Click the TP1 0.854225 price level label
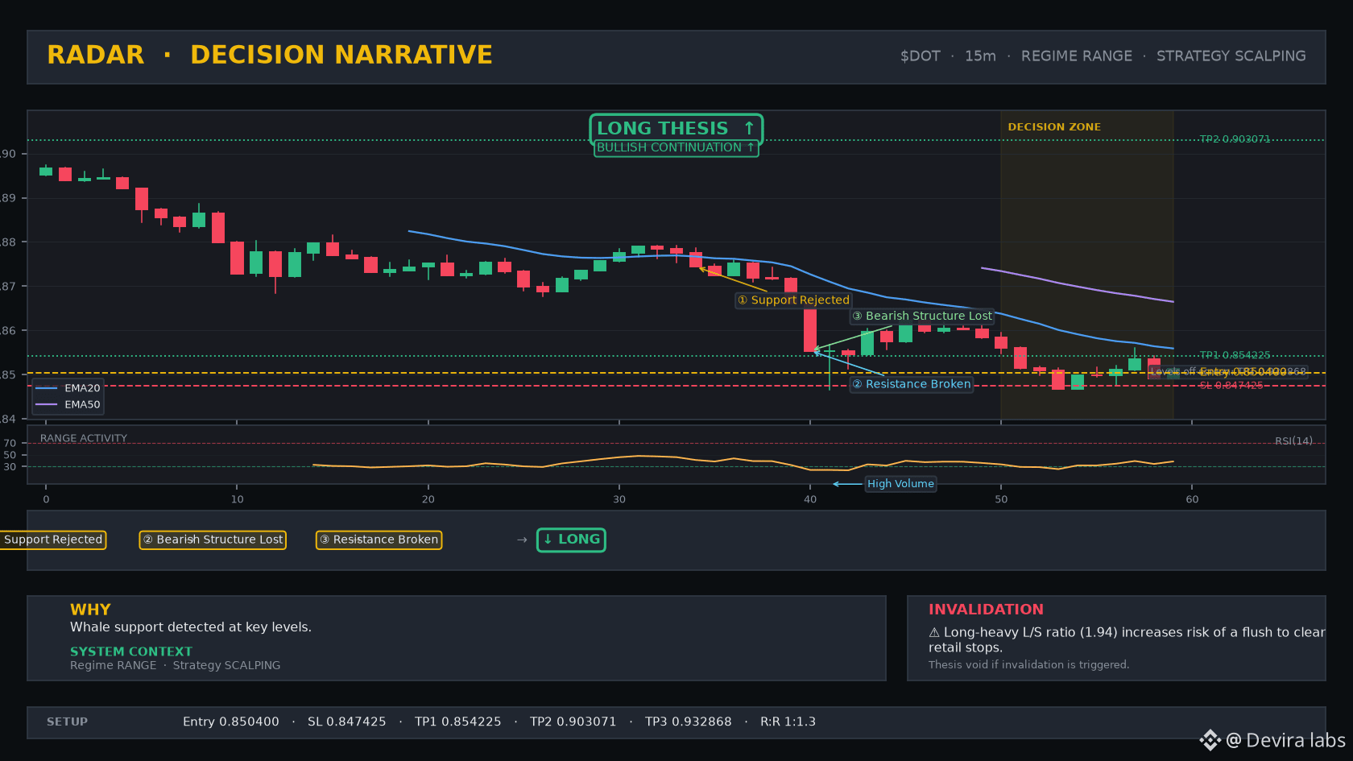This screenshot has width=1353, height=761. (1235, 355)
